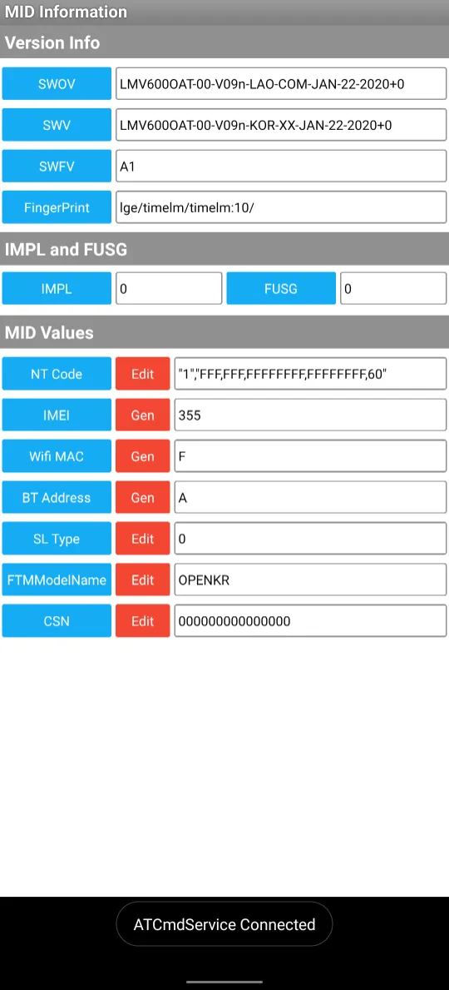Viewport: 449px width, 990px height.
Task: Edit the CSN value
Action: [x=142, y=620]
